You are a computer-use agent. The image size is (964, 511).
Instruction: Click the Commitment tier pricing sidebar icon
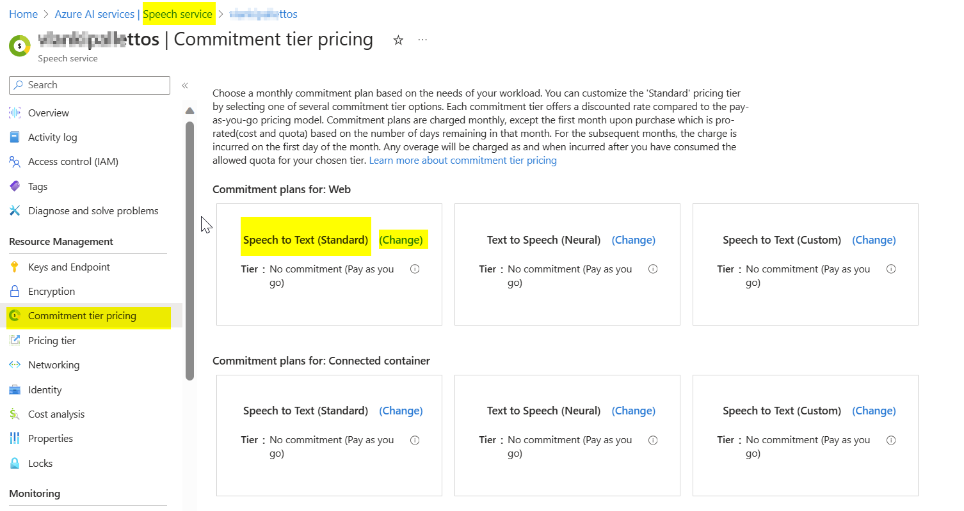coord(15,316)
